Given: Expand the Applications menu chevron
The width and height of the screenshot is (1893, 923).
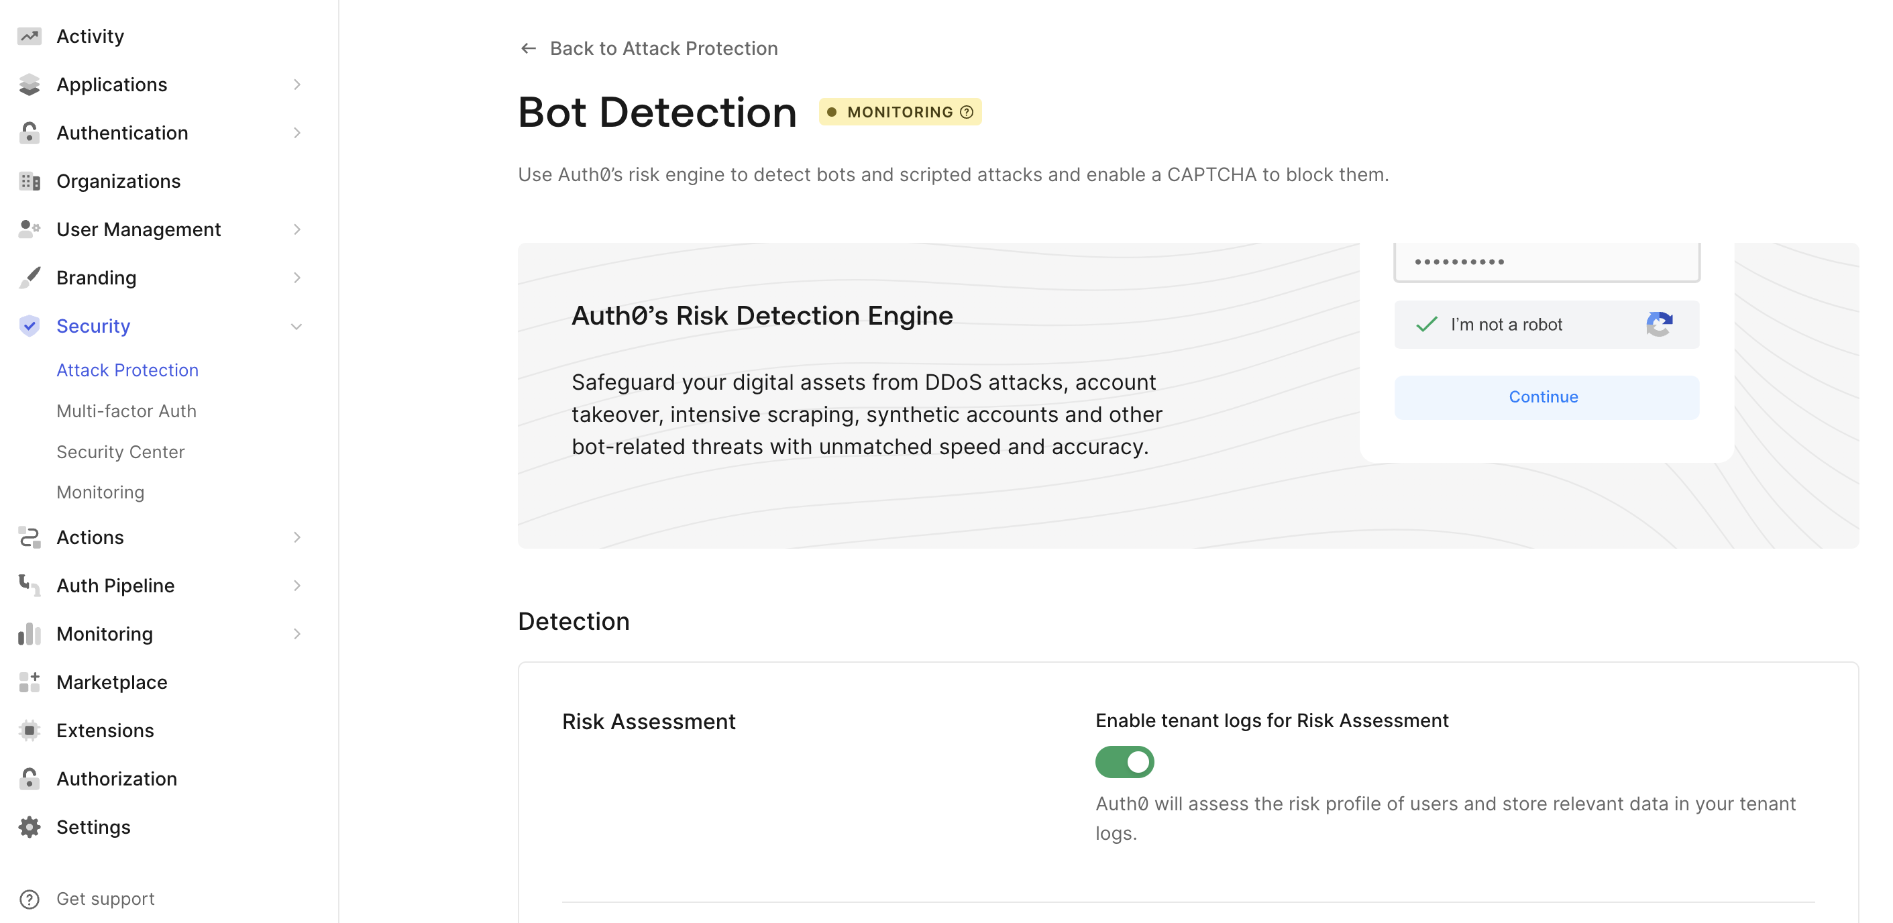Looking at the screenshot, I should click(x=297, y=85).
